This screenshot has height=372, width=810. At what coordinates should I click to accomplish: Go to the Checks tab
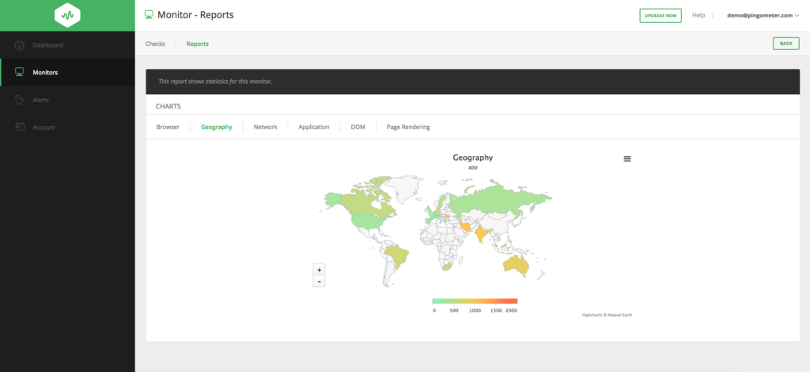click(x=155, y=44)
